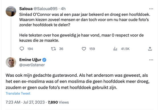Click the @overlistener handle
158x110 pixels.
[32, 65]
